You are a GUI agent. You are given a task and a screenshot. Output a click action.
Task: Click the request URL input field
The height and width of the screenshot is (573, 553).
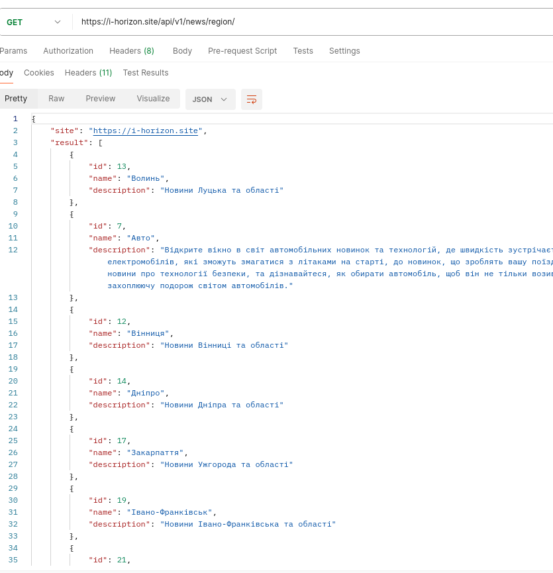(311, 22)
